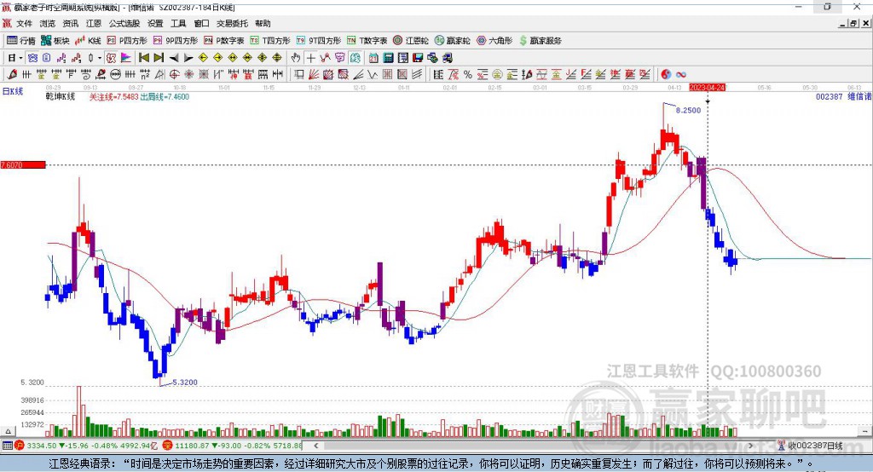The width and height of the screenshot is (873, 472).
Task: Expand the candlestick style dropdown arrow
Action: [99, 58]
